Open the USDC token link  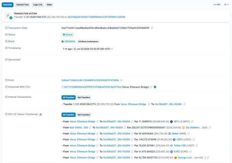coord(179,139)
